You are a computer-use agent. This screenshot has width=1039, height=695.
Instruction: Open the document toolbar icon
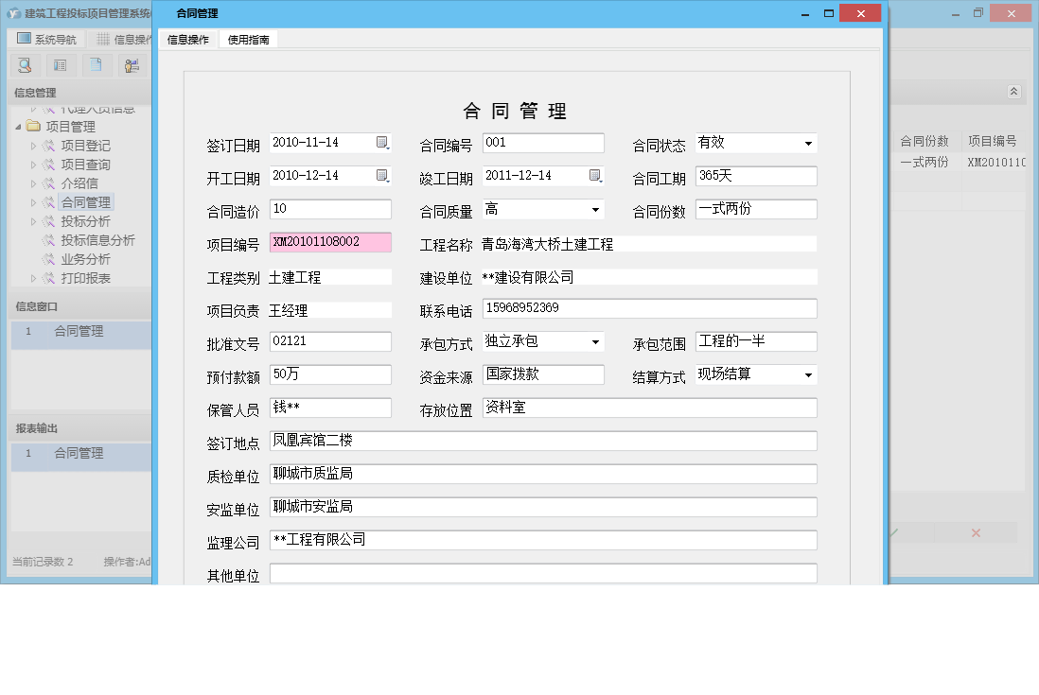(96, 64)
